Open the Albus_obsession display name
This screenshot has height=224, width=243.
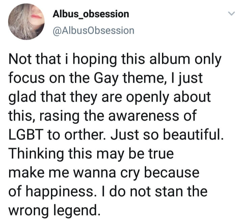[x=91, y=14]
